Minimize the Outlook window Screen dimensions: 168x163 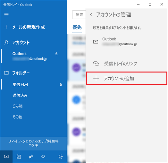point(138,4)
